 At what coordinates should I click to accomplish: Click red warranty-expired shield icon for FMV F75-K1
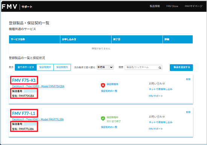click(x=103, y=85)
